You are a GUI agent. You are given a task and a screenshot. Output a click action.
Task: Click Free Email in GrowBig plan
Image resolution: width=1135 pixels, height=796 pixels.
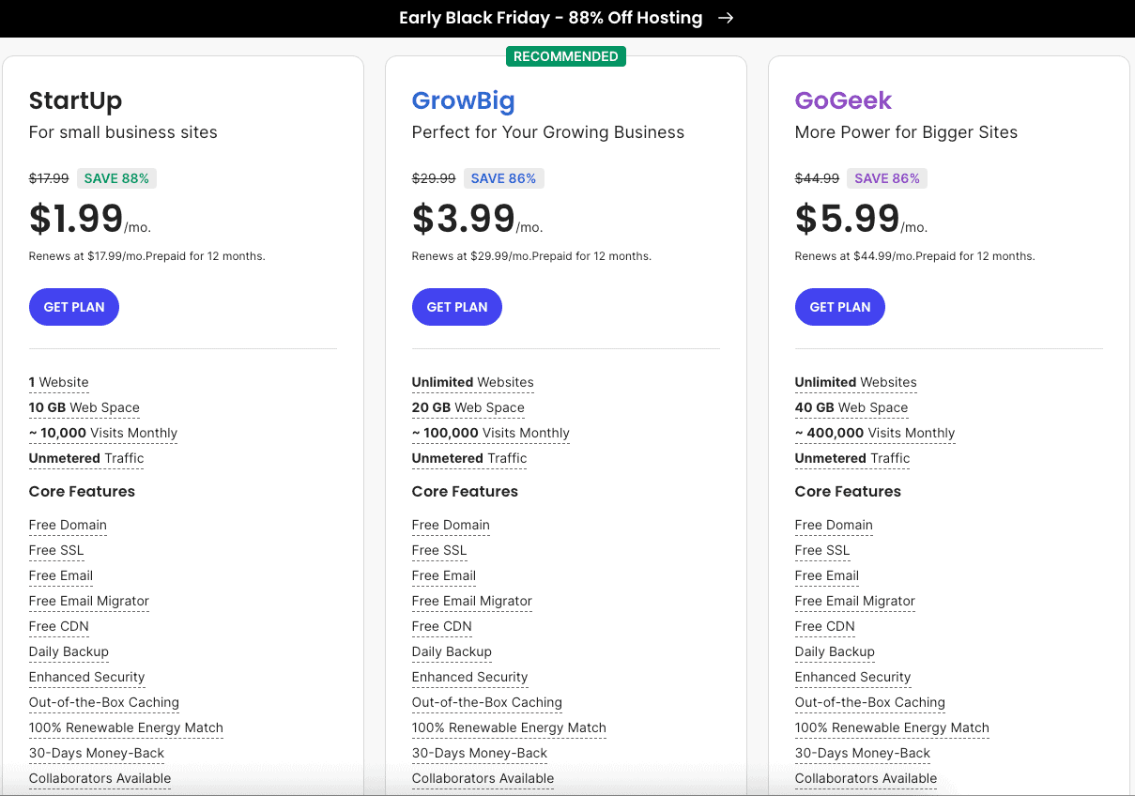[x=444, y=575]
